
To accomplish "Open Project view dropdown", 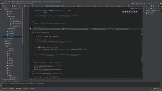I will 6,6.
